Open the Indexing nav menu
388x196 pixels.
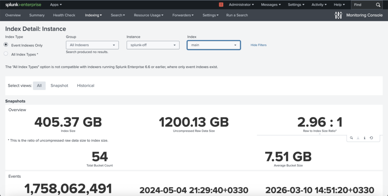93,15
